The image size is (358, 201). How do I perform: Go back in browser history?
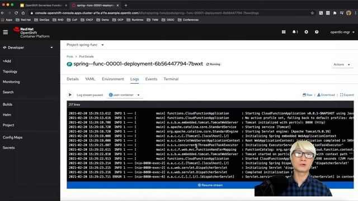[x=2, y=13]
